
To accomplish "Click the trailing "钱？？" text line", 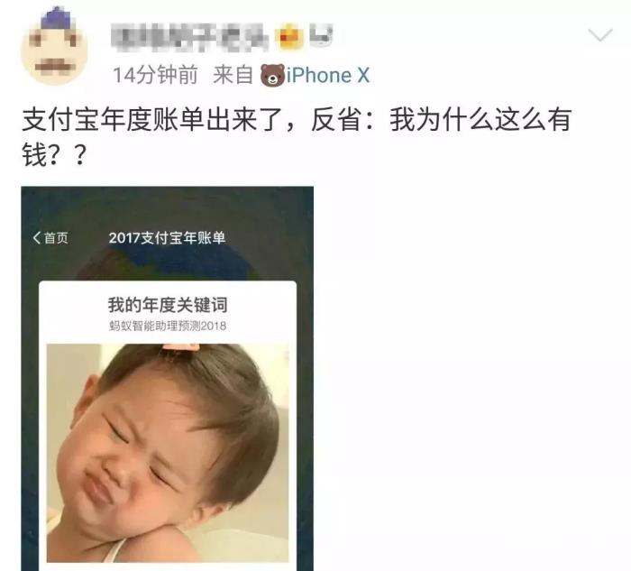I will pyautogui.click(x=54, y=154).
